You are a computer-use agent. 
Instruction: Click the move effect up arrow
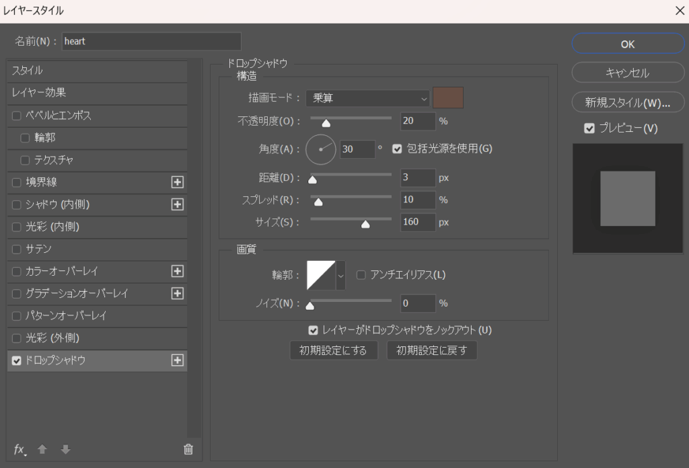click(42, 450)
